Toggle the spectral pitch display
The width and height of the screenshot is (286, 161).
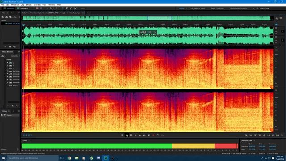41,8
